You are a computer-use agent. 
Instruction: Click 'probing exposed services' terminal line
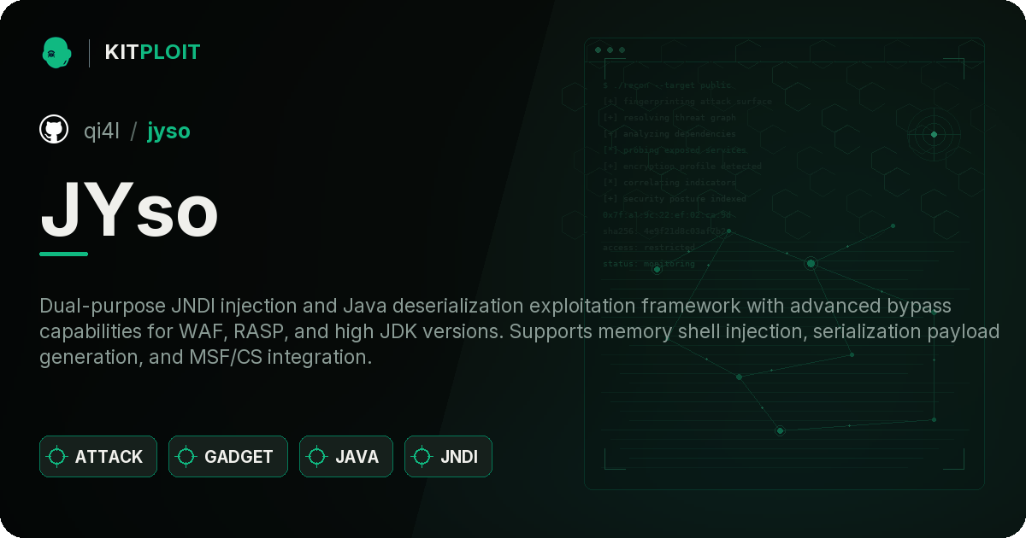pos(674,150)
